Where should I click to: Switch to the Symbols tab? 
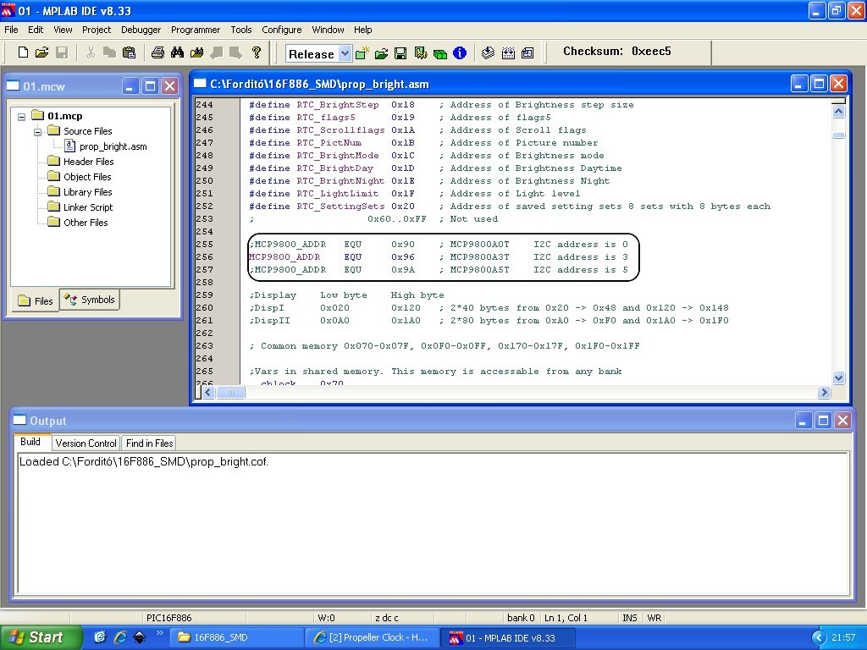tap(90, 300)
